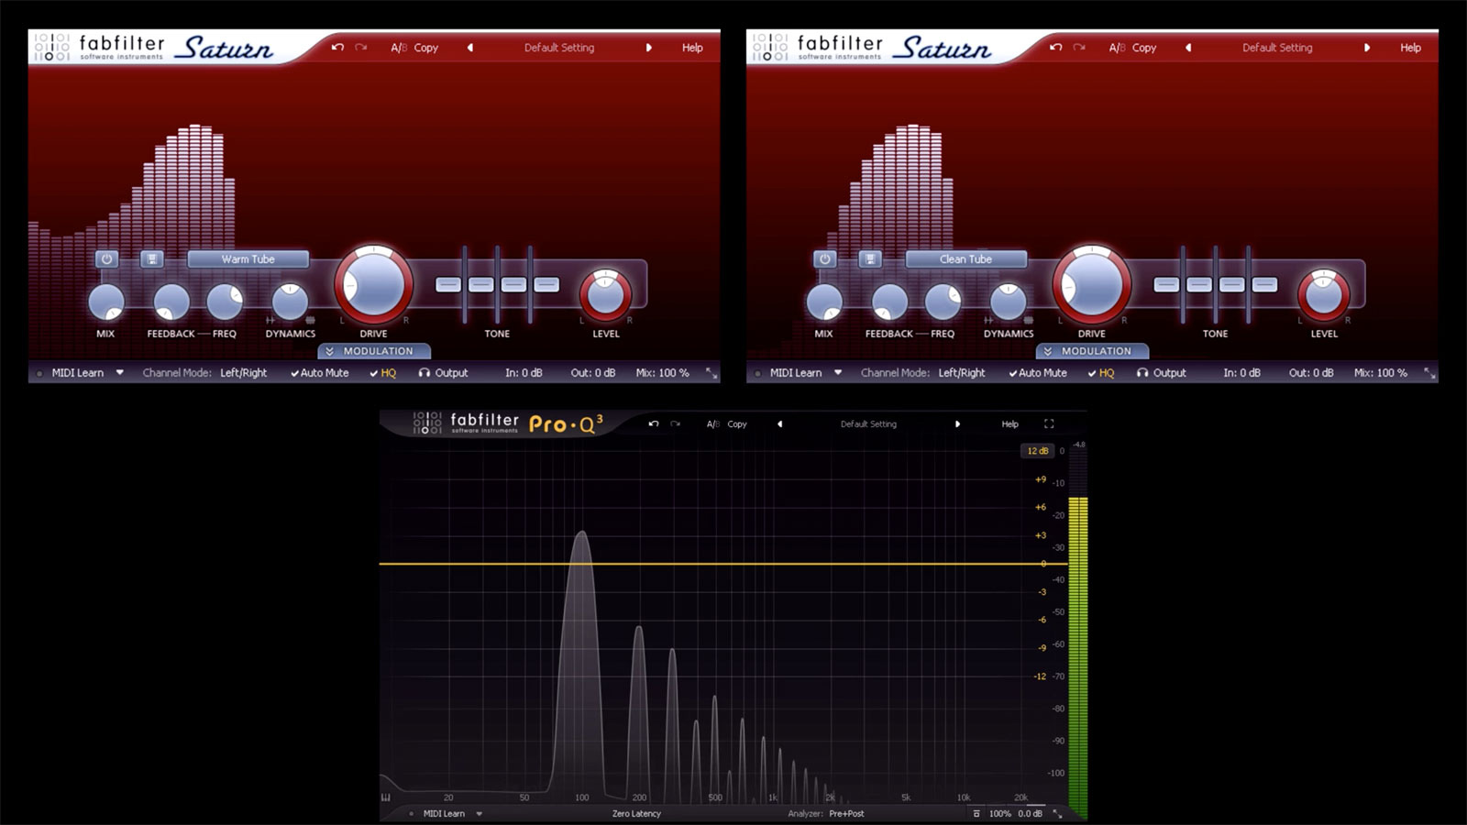Click headphones Output icon in Warm Tube Saturn
This screenshot has height=825, width=1467.
[425, 373]
